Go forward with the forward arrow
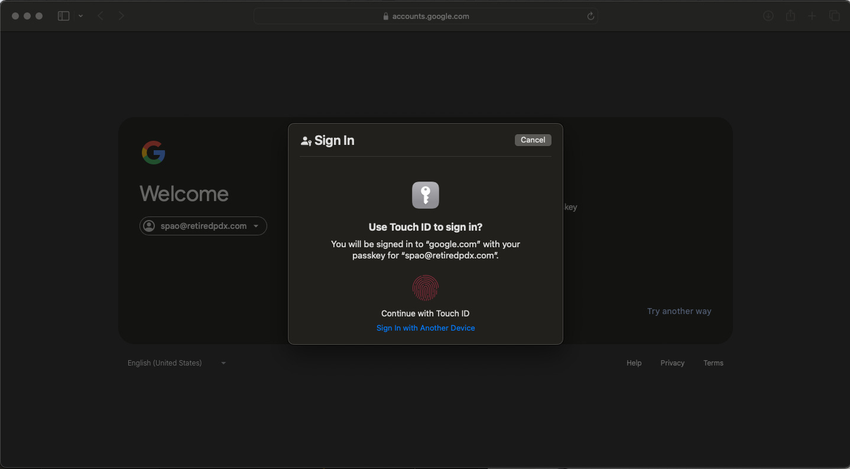The height and width of the screenshot is (469, 850). [121, 16]
